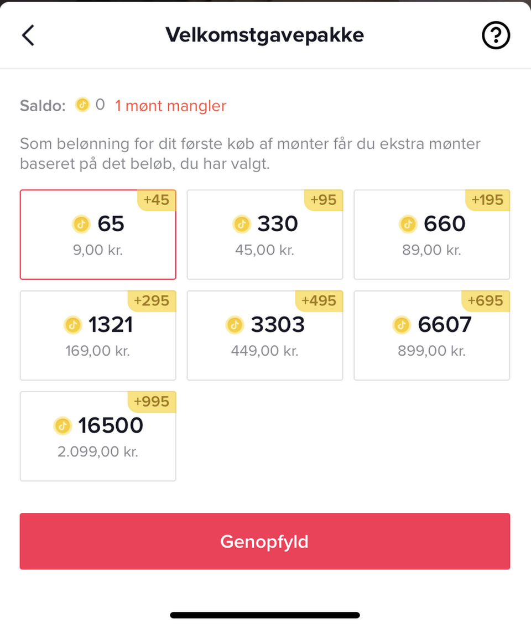Viewport: 531px width, 629px height.
Task: Go back with the left arrow icon
Action: pos(28,35)
